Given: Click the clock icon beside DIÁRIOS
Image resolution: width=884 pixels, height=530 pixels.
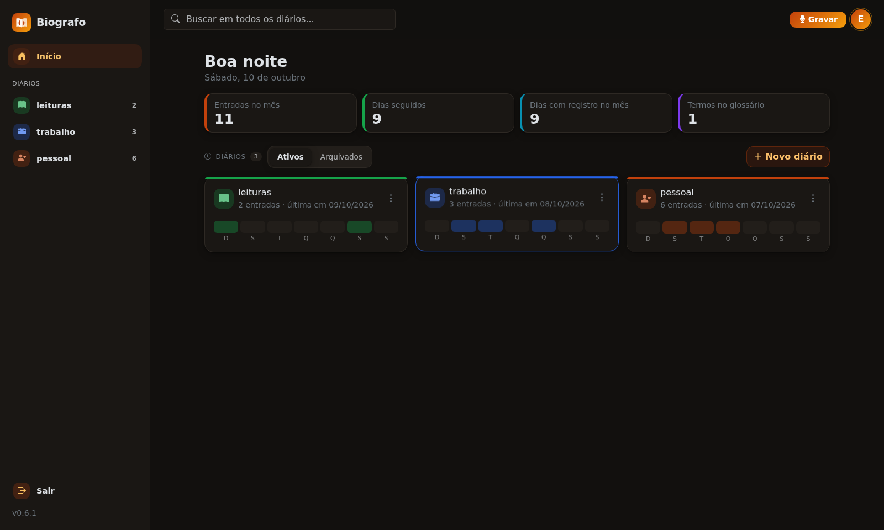Looking at the screenshot, I should (x=208, y=157).
